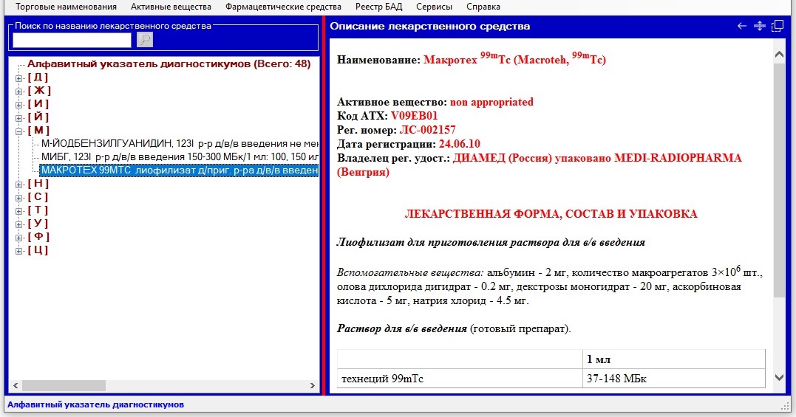796x417 pixels.
Task: Open Реестр БАД menu
Action: tap(378, 7)
